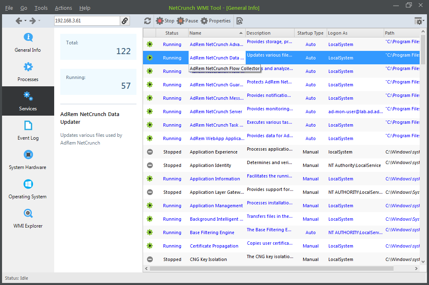
Task: Refresh the services list
Action: 147,21
